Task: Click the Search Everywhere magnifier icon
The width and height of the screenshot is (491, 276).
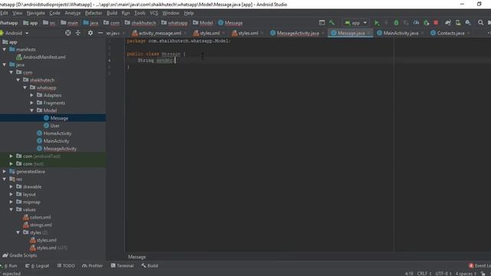Action: coord(480,22)
